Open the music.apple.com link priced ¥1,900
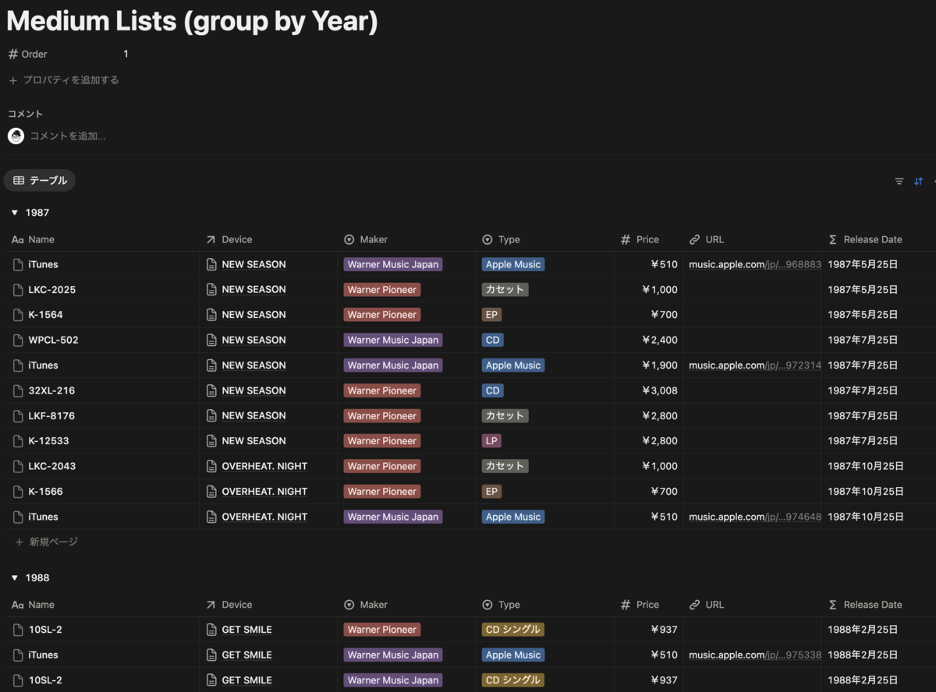The image size is (936, 692). [755, 365]
